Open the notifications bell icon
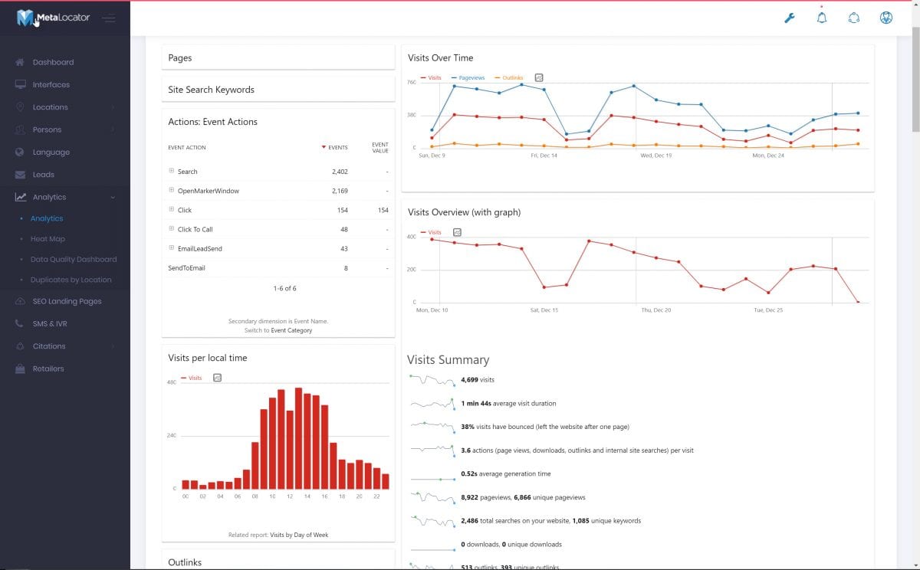920x570 pixels. tap(822, 18)
